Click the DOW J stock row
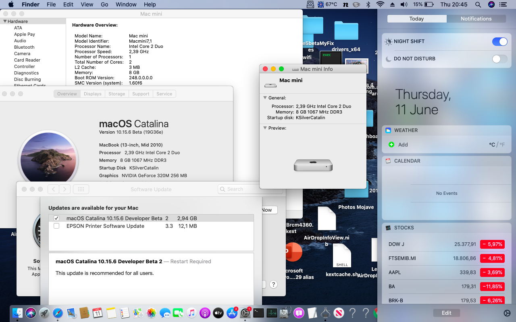The width and height of the screenshot is (516, 322). (446, 244)
